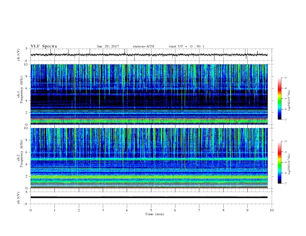Click time axis tick label "10"
Viewport: 306px width, 236px height.
coord(272,210)
